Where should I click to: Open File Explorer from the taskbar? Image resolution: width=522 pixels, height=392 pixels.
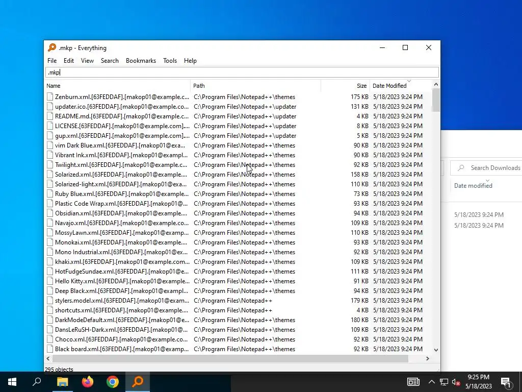pyautogui.click(x=62, y=382)
